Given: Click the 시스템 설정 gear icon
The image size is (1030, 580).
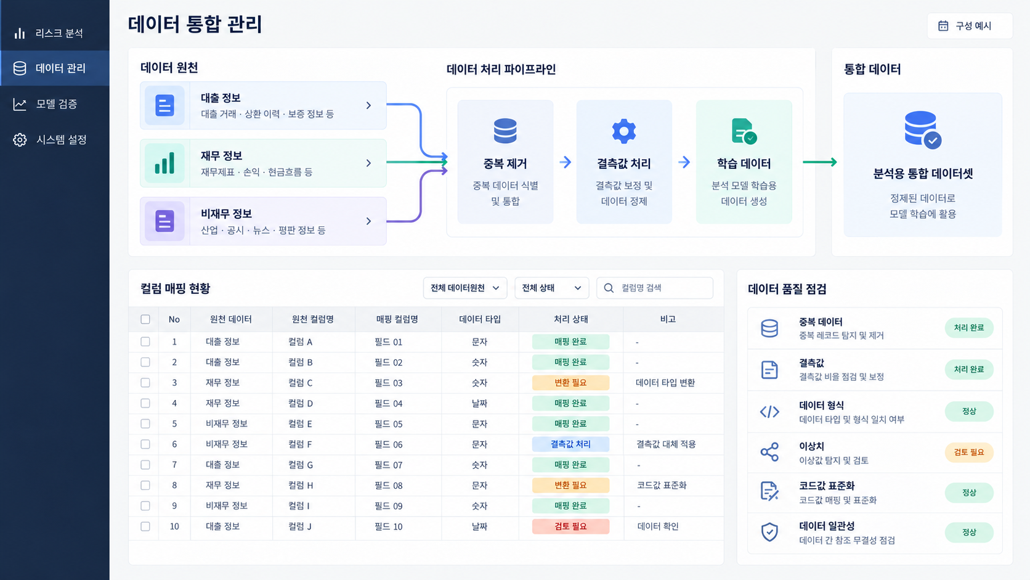Looking at the screenshot, I should click(x=20, y=140).
